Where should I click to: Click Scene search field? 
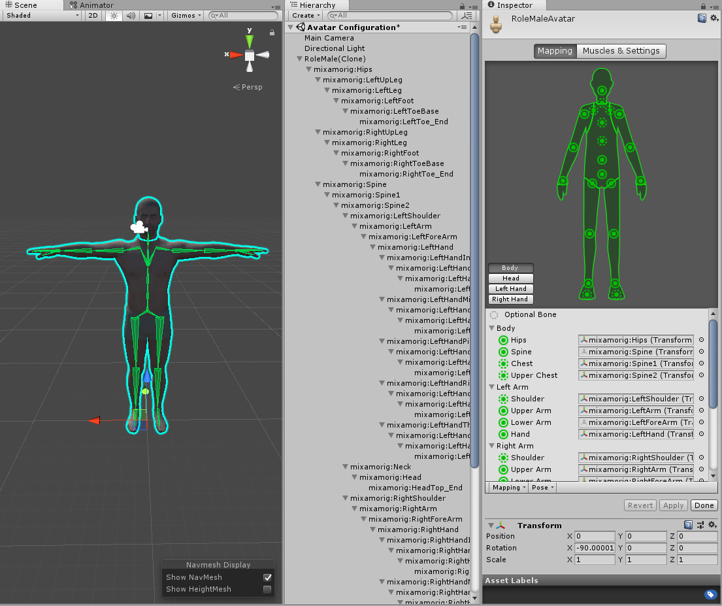click(244, 16)
